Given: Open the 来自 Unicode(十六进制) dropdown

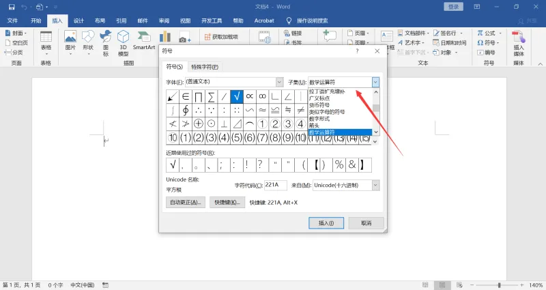Looking at the screenshot, I should pyautogui.click(x=375, y=185).
